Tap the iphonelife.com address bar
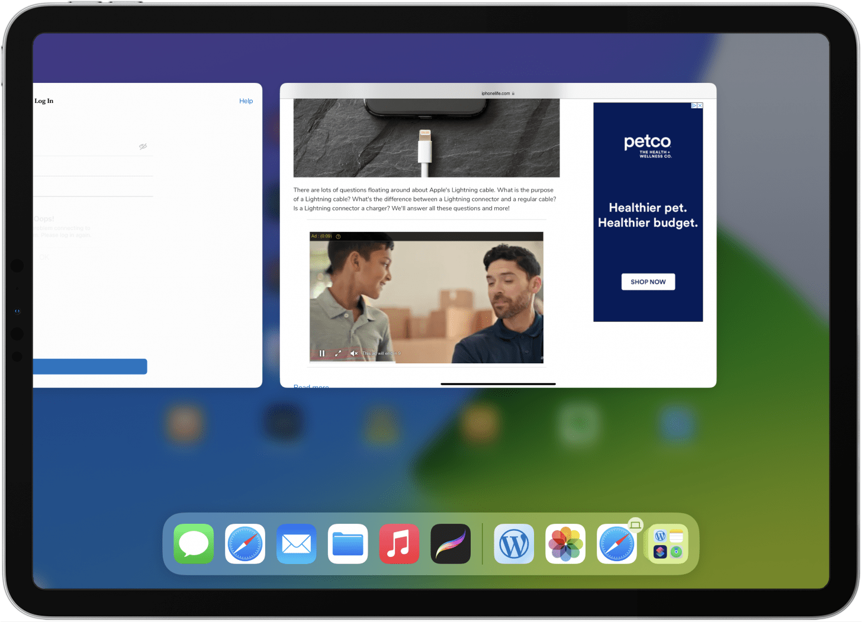The width and height of the screenshot is (862, 622). point(497,92)
